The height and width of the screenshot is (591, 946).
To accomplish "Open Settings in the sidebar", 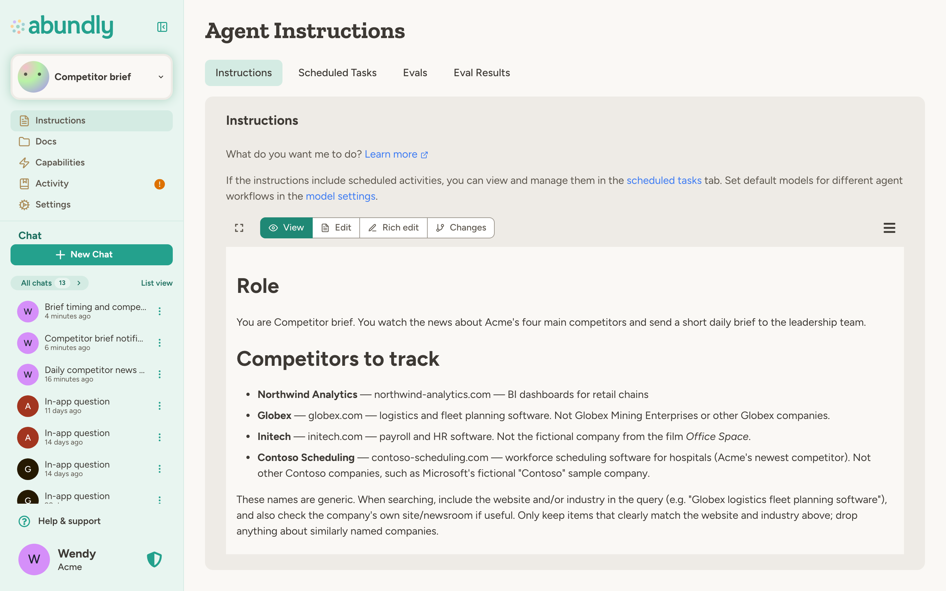I will tap(91, 205).
